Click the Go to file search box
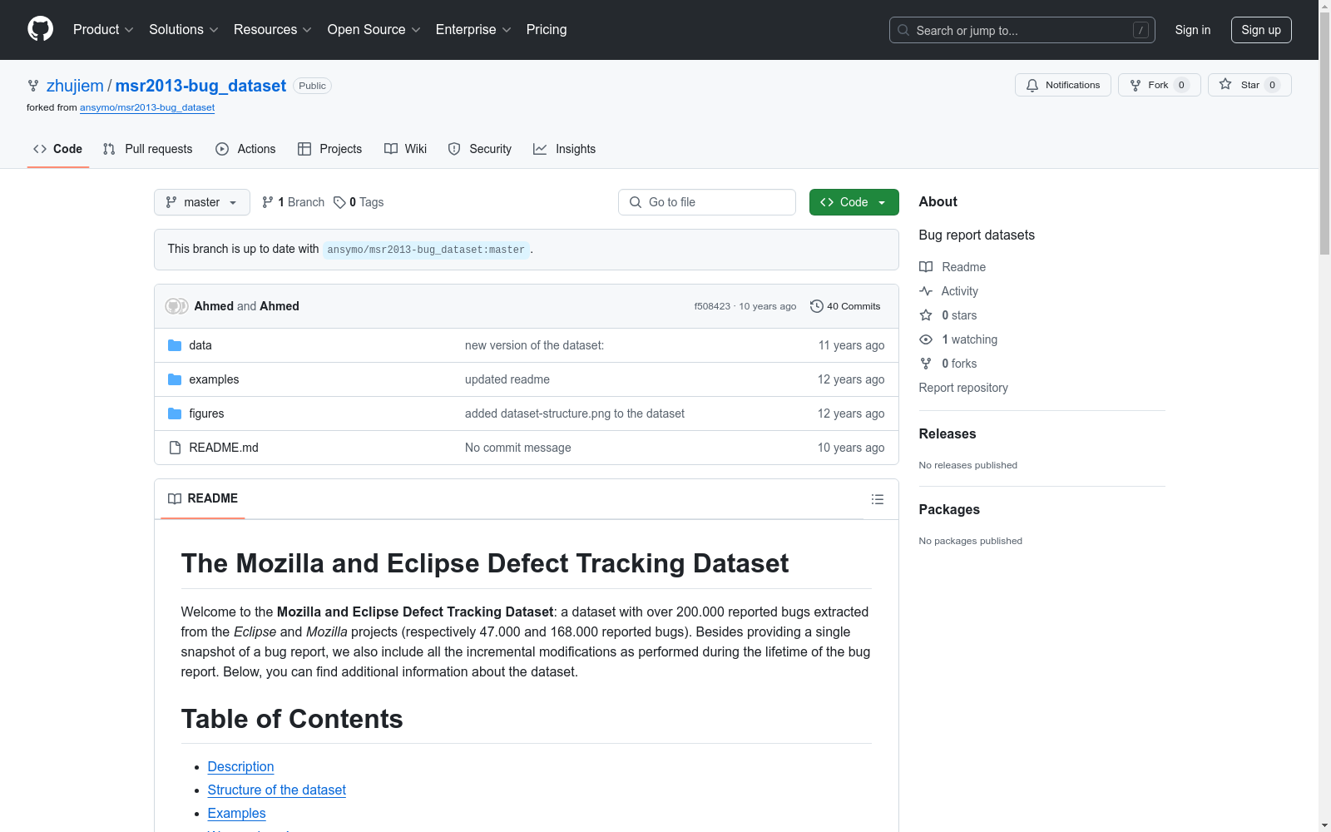The image size is (1331, 832). pos(707,202)
